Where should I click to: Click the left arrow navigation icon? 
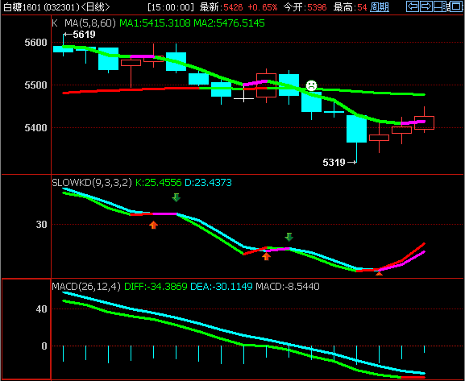(413, 6)
